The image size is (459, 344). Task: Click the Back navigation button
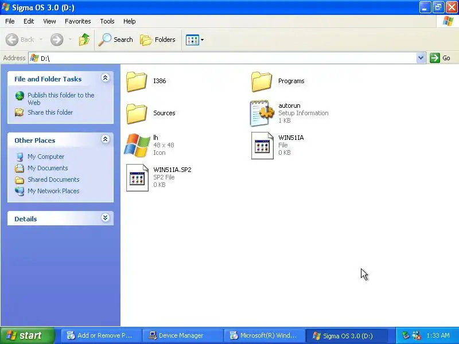[x=20, y=40]
